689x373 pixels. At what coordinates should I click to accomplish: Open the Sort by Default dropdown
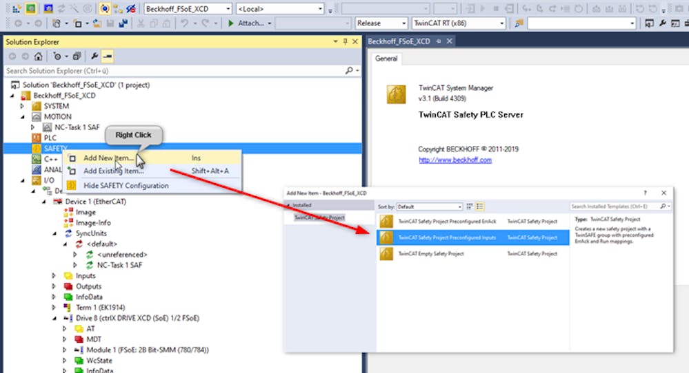(x=429, y=206)
